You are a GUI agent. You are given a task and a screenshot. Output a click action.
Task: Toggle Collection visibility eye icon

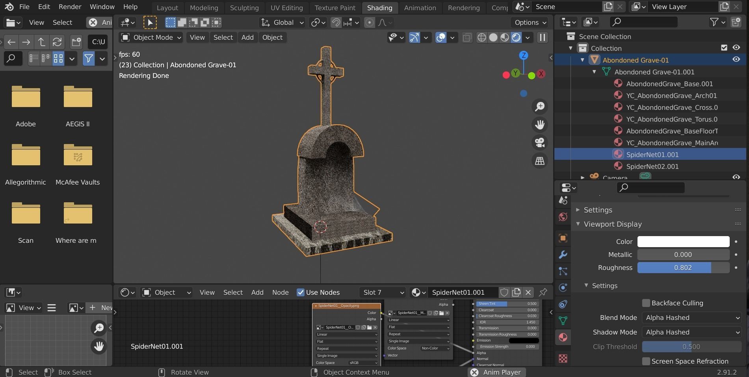pos(736,48)
